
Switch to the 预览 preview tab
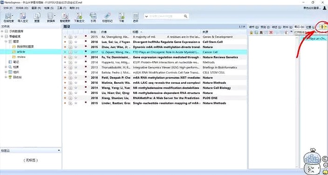pyautogui.click(x=265, y=27)
